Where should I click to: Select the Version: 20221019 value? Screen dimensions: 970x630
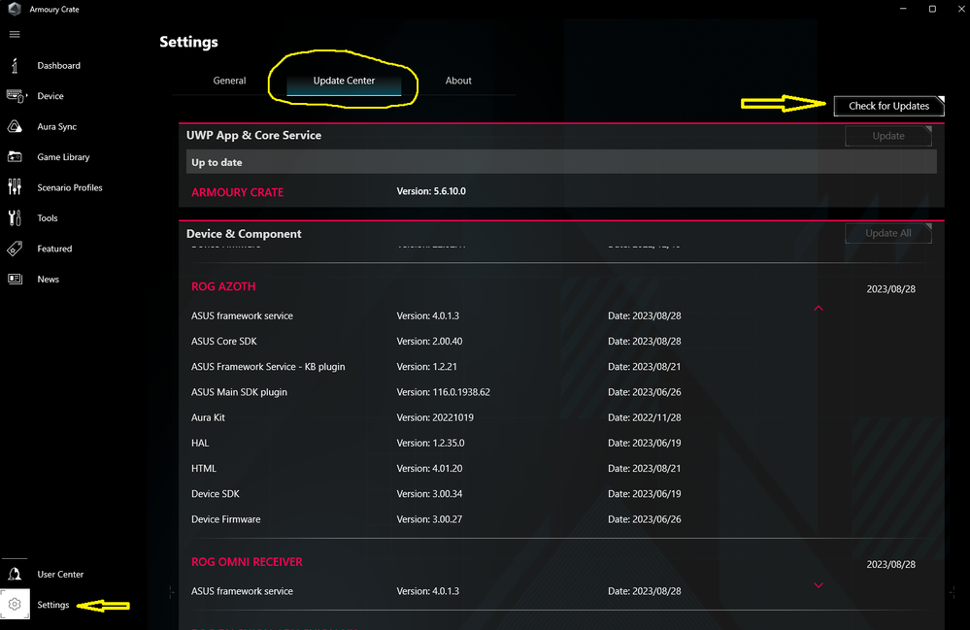click(x=435, y=417)
